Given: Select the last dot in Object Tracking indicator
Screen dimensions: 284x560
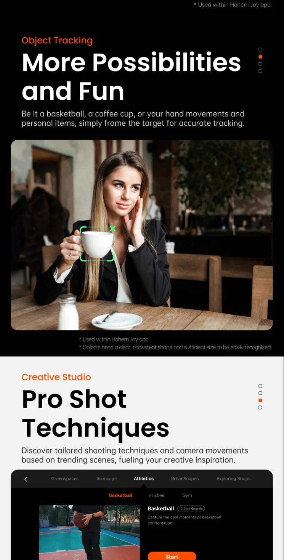Looking at the screenshot, I should [x=260, y=71].
